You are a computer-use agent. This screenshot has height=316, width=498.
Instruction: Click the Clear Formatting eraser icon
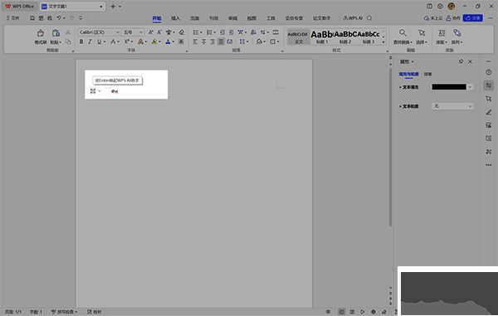tap(182, 32)
